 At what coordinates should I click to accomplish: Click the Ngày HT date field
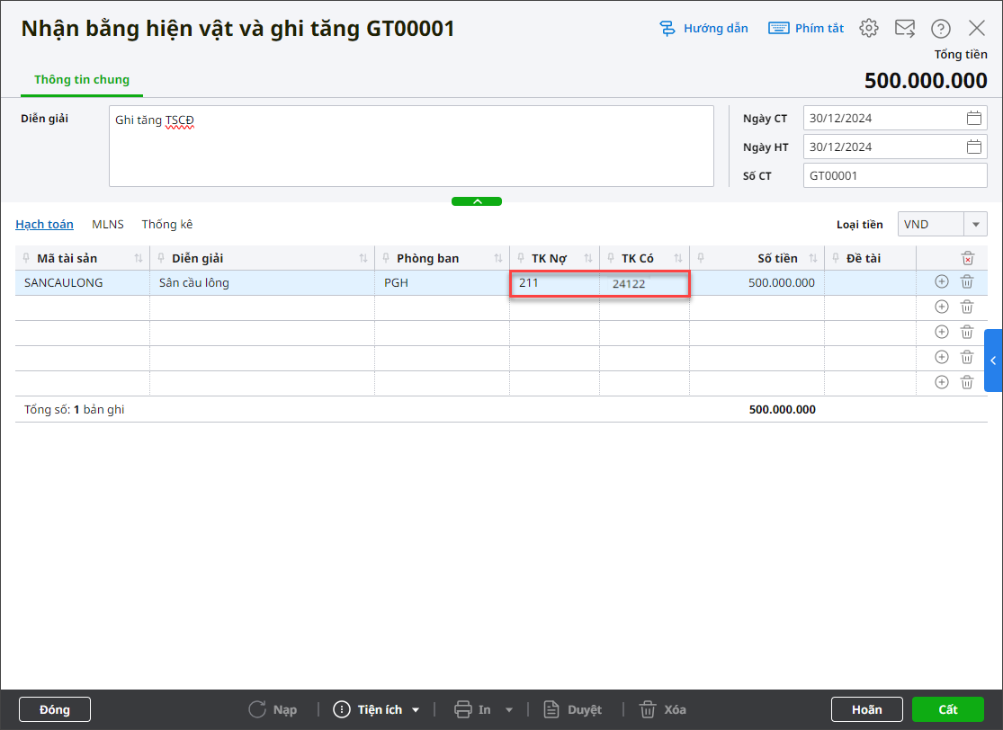[895, 147]
